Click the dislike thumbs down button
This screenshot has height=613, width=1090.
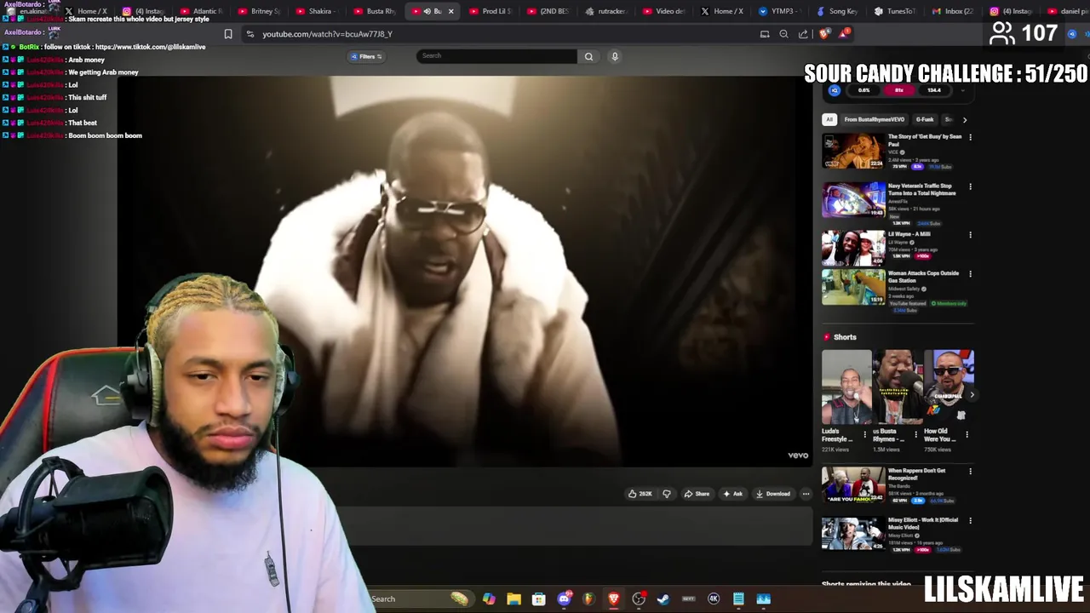[667, 494]
